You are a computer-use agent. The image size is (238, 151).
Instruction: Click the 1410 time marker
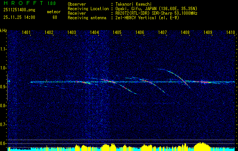click(230, 32)
